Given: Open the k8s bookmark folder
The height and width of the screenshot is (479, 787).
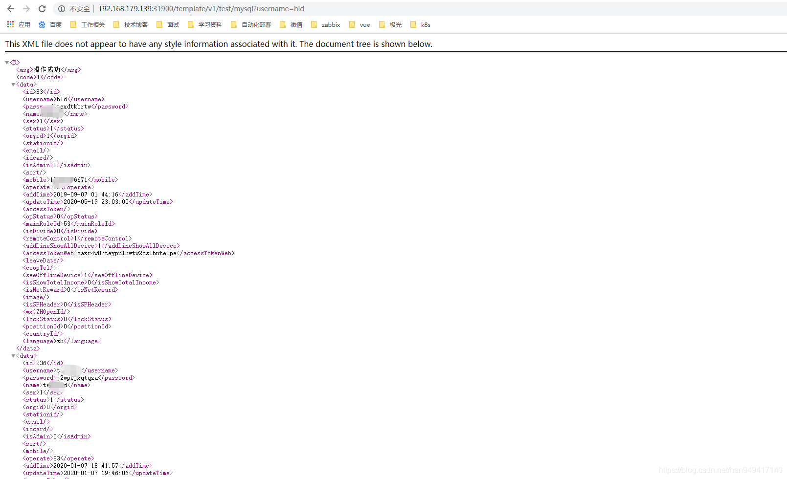Looking at the screenshot, I should click(x=420, y=24).
